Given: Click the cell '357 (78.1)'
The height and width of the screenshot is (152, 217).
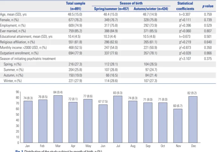Looking at the screenshot, I should pyautogui.click(x=150, y=53).
